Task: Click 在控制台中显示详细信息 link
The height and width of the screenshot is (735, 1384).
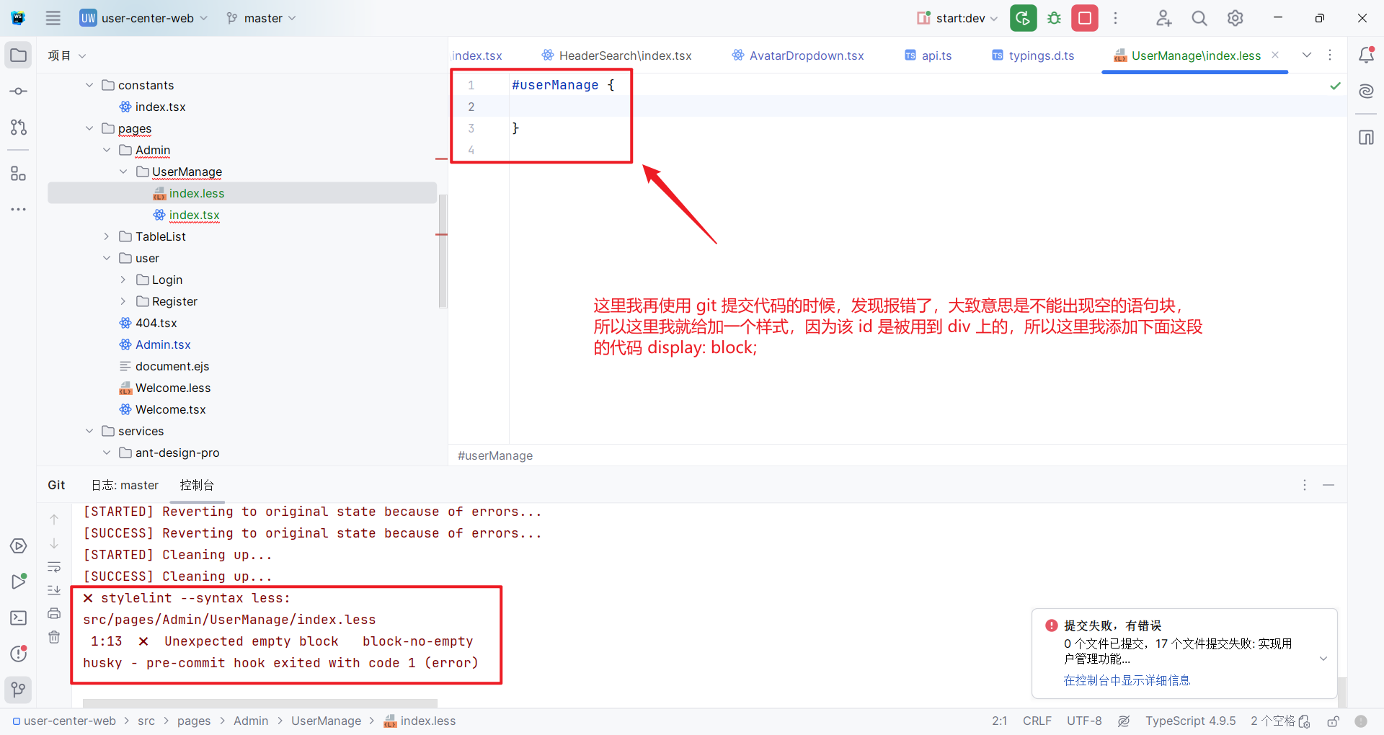Action: (x=1127, y=680)
